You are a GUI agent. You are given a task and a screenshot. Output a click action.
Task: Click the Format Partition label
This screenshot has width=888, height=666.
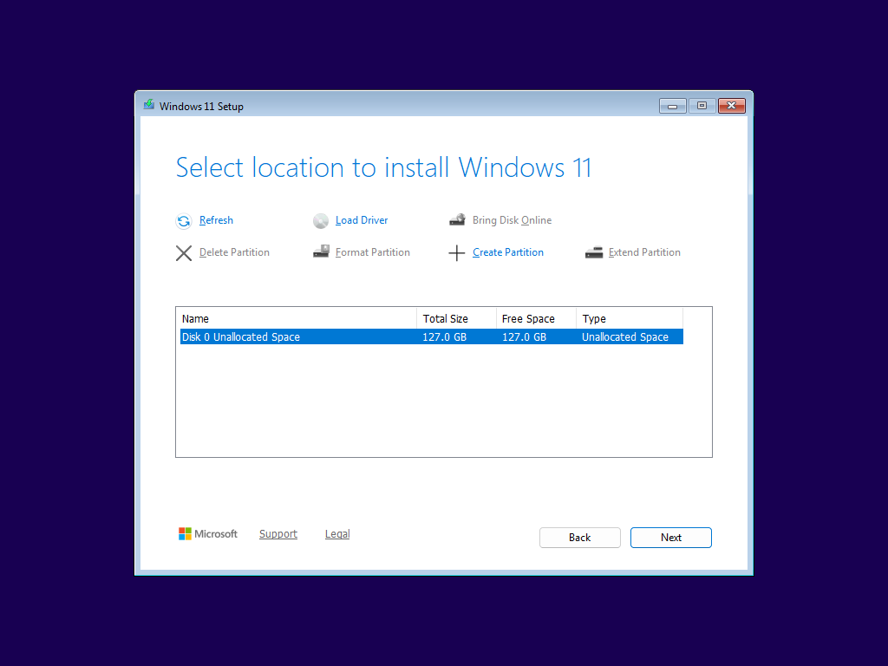coord(373,252)
